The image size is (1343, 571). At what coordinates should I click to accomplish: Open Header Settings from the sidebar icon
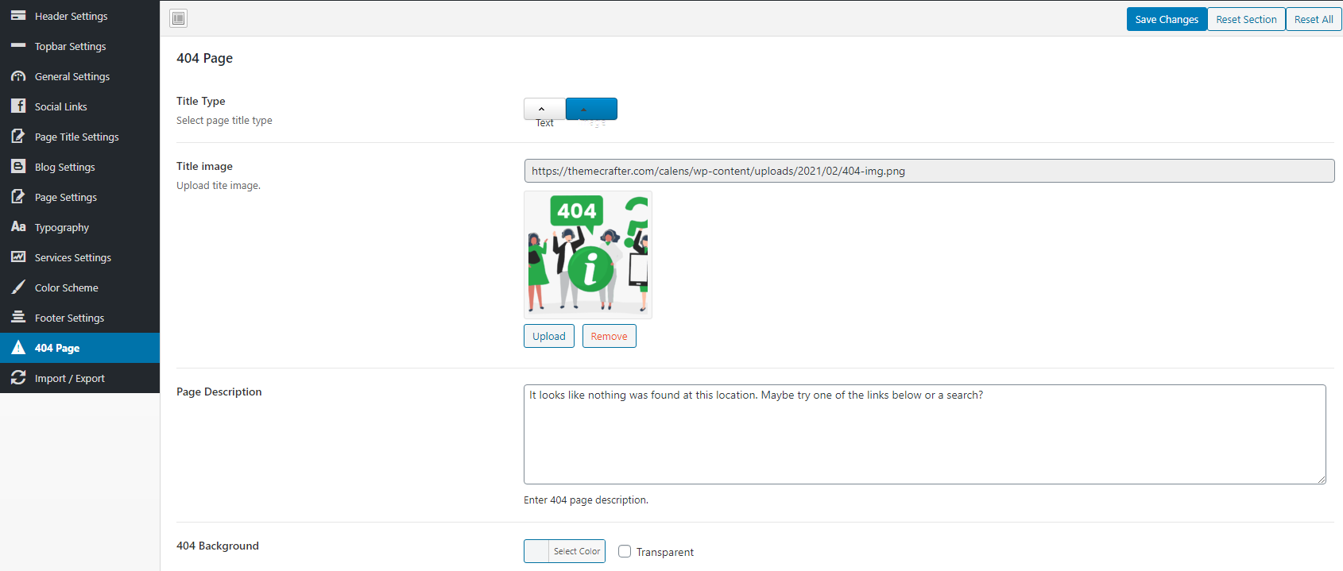click(x=18, y=16)
